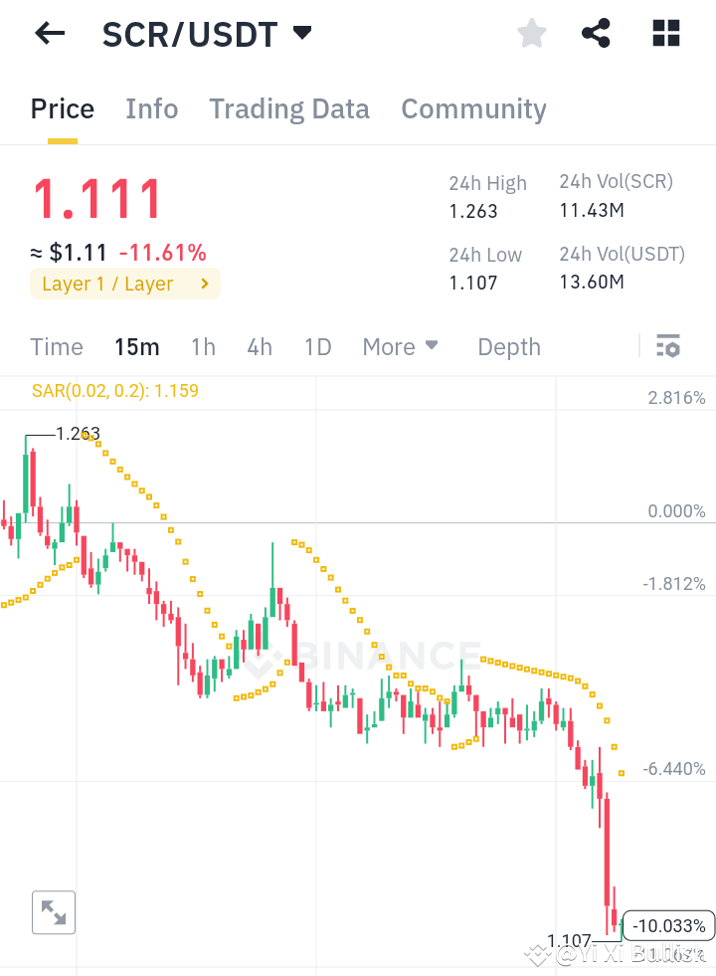This screenshot has width=716, height=976.
Task: Toggle the favorite star for SCR/USDT
Action: tap(531, 33)
